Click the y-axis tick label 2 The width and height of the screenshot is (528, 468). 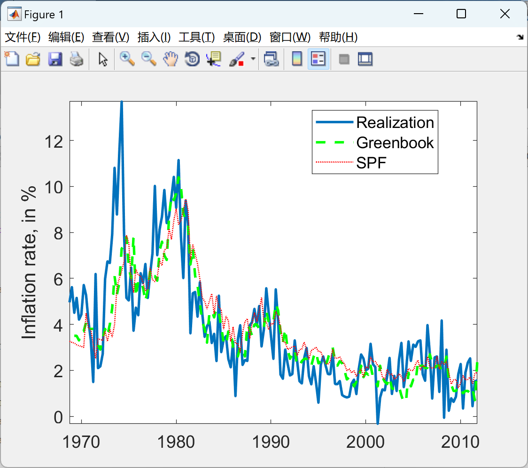(58, 372)
